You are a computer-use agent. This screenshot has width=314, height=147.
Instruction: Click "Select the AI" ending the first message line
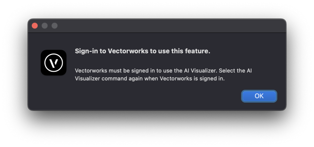click(x=235, y=71)
